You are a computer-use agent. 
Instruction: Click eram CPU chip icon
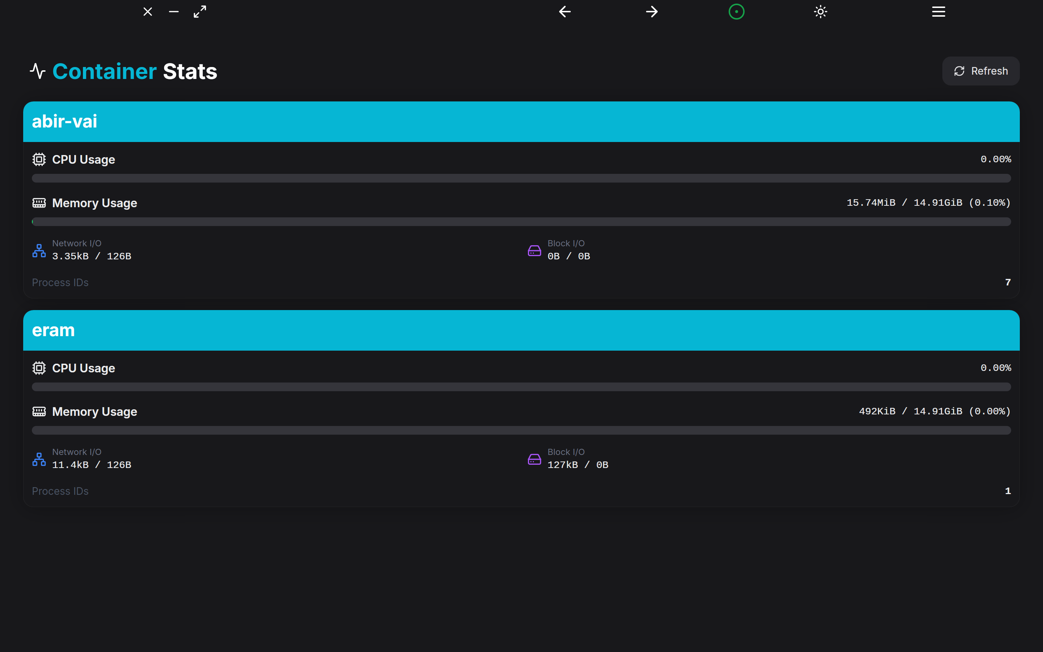click(x=39, y=368)
